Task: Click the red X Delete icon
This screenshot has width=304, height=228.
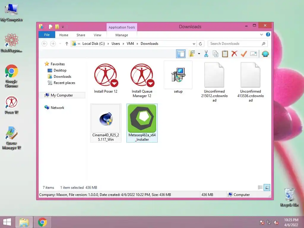Action: pyautogui.click(x=234, y=53)
